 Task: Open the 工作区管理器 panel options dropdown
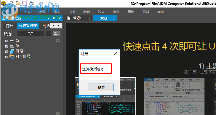pyautogui.click(x=48, y=18)
